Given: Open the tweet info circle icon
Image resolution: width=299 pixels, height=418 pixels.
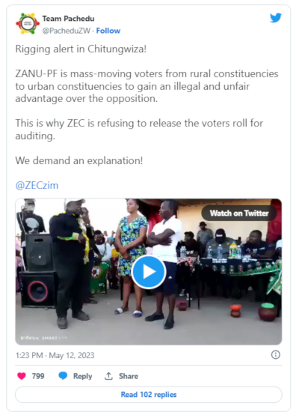Looking at the screenshot, I should click(x=275, y=355).
